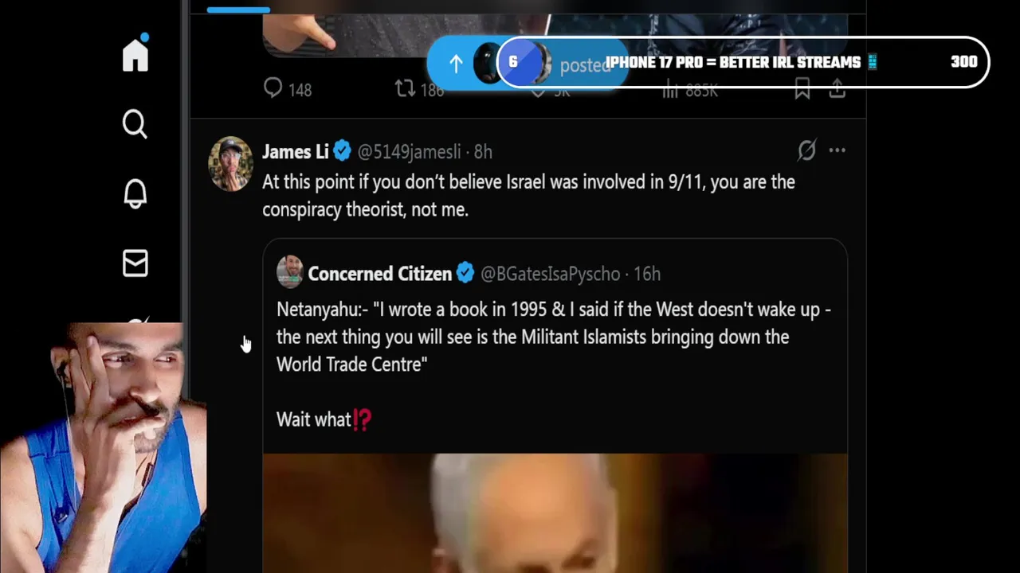Screen dimensions: 1020x573
Task: Open the Search magnifier in sidebar
Action: [x=135, y=124]
